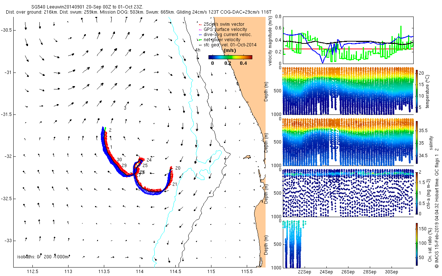
Task: Click the small orange island off the coast
Action: 247,157
